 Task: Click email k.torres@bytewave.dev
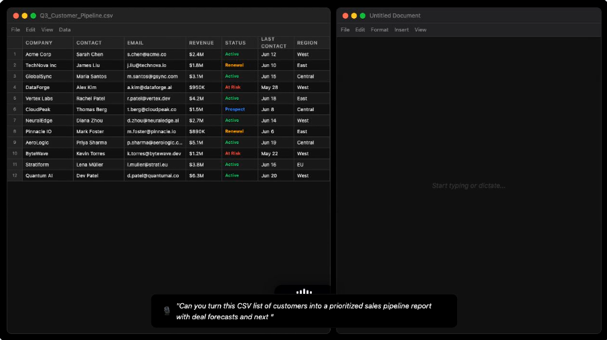pos(154,153)
